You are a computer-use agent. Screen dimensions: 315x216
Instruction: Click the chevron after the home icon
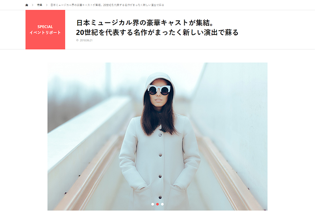click(x=33, y=5)
